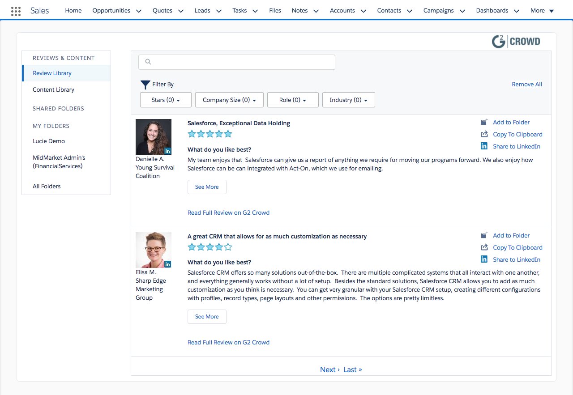Click Copy To Clipboard icon for Danielle's review
This screenshot has width=573, height=395.
(x=484, y=134)
